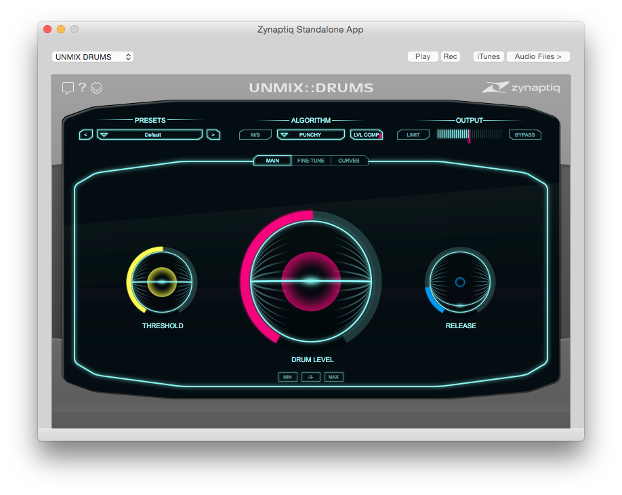The height and width of the screenshot is (495, 622).
Task: Set drum level to MAX
Action: coord(333,376)
